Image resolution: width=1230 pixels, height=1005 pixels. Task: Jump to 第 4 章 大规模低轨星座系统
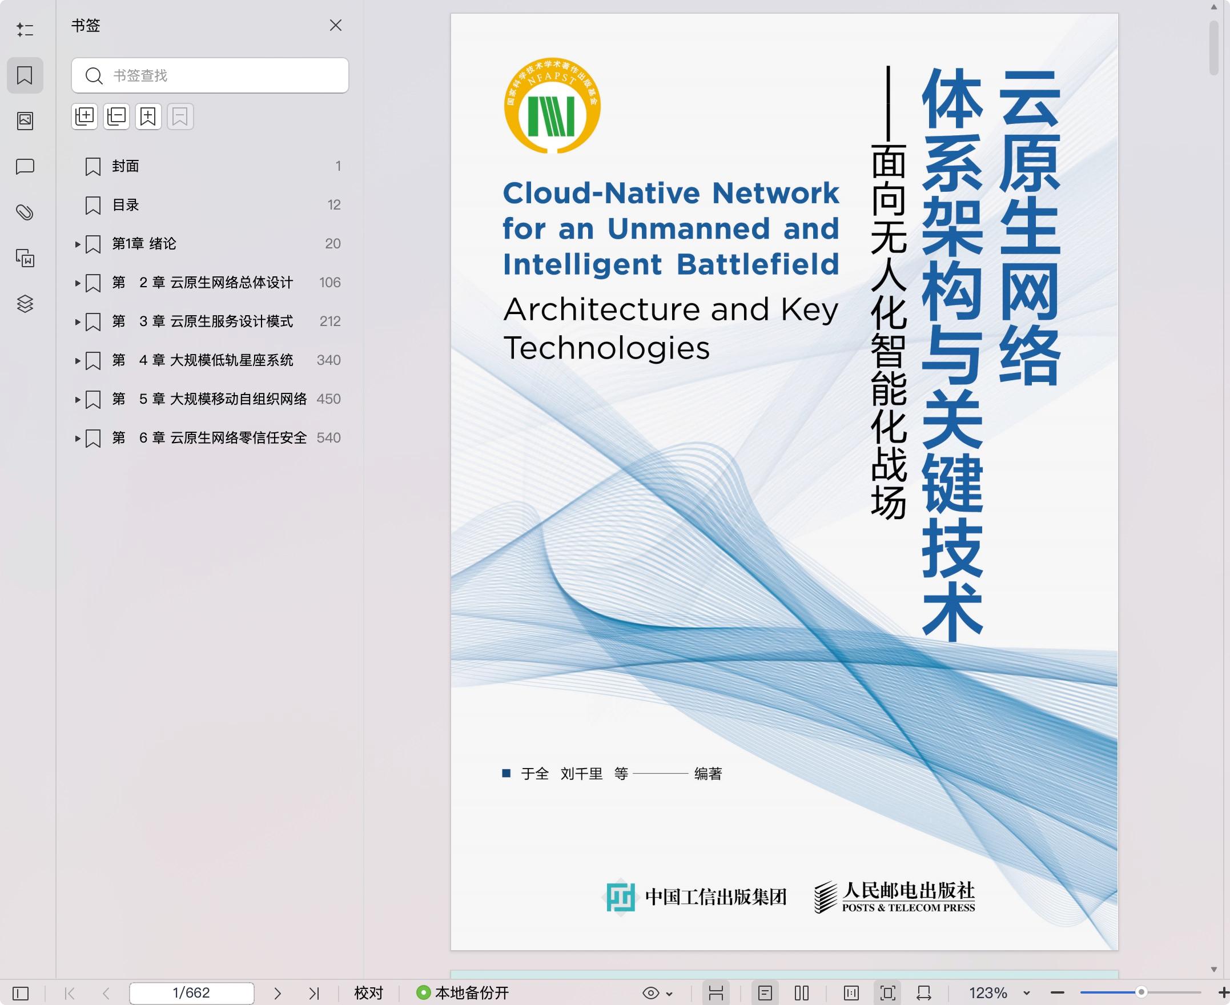[x=203, y=360]
